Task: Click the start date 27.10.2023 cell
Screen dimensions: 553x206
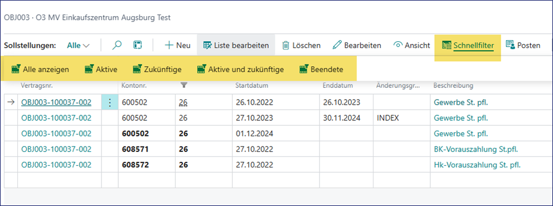Action: tap(276, 118)
